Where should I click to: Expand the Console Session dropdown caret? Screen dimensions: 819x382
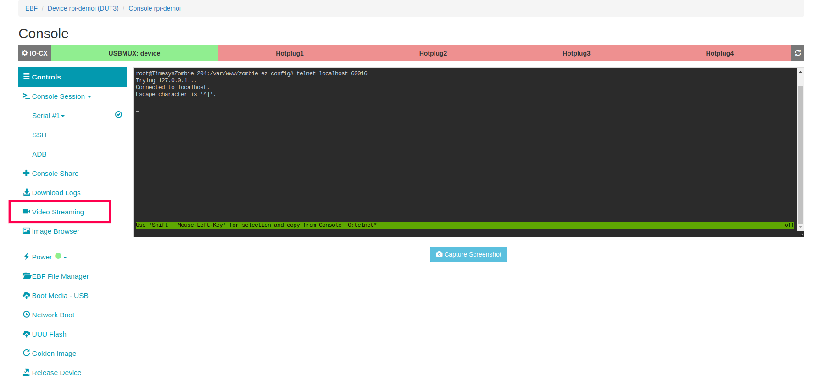(89, 97)
